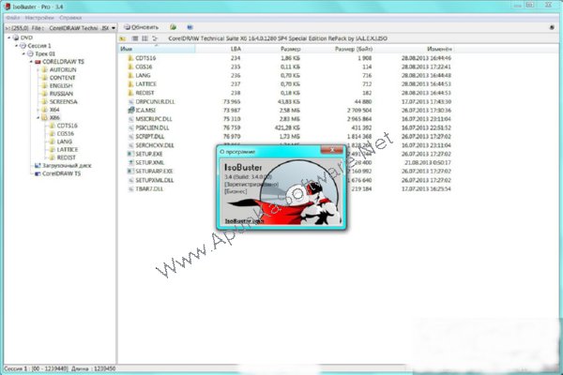Screen dimensions: 563x375
Task: Click the LBA value 73 987
Action: coord(232,111)
